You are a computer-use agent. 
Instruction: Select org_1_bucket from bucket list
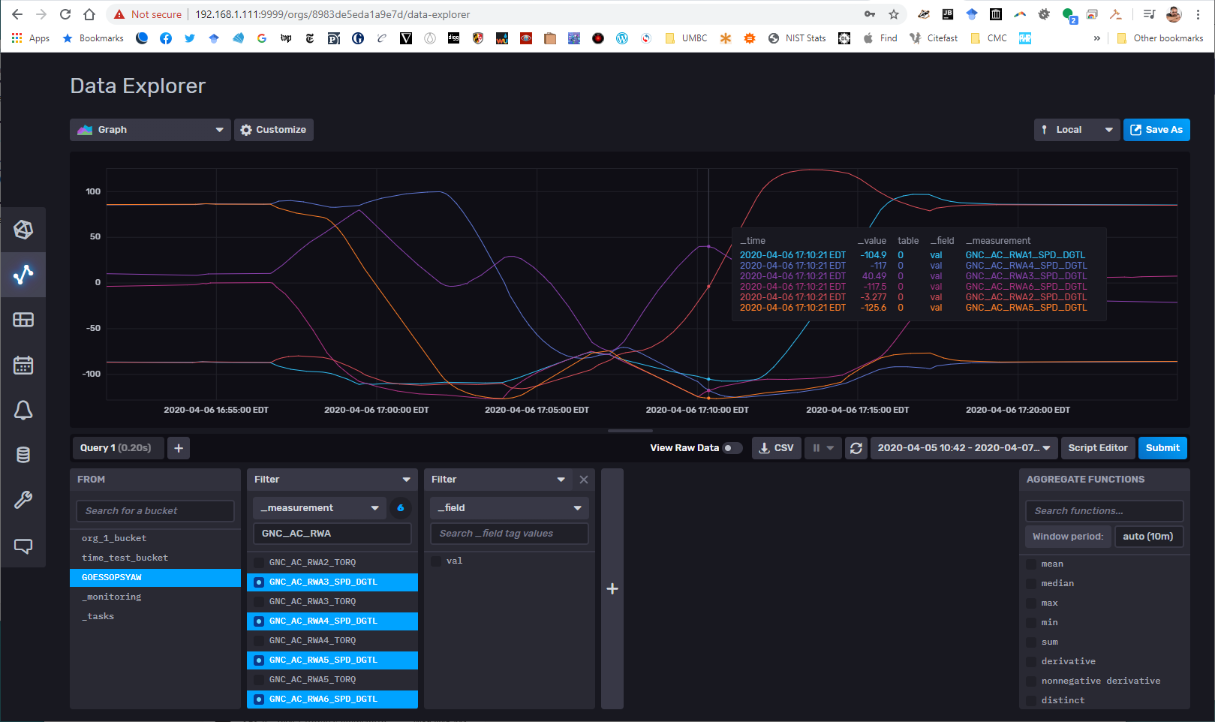(x=114, y=538)
